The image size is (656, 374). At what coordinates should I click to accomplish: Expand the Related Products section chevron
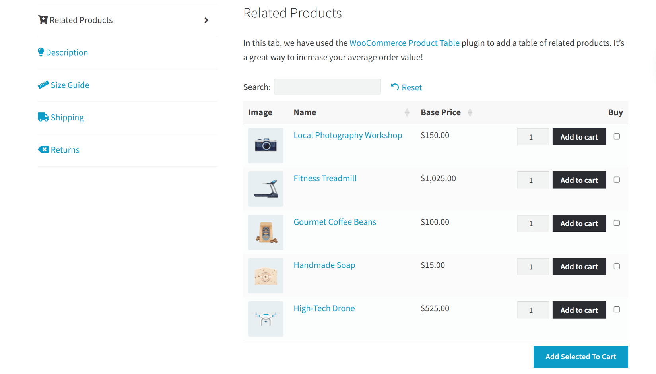click(x=206, y=20)
